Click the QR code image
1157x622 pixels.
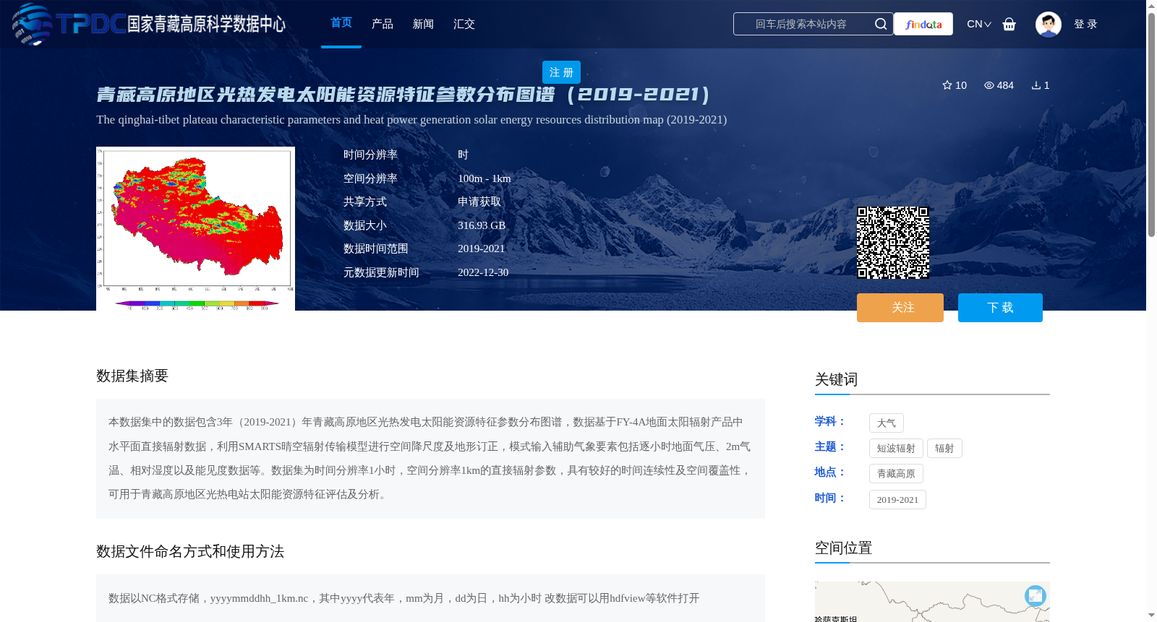(x=893, y=243)
